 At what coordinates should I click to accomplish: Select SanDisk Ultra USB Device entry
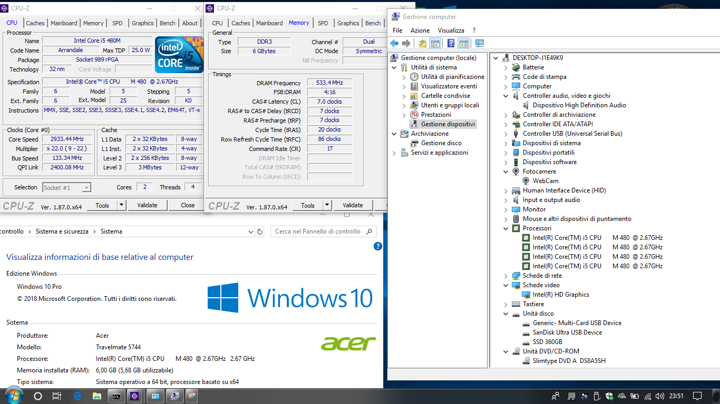567,332
